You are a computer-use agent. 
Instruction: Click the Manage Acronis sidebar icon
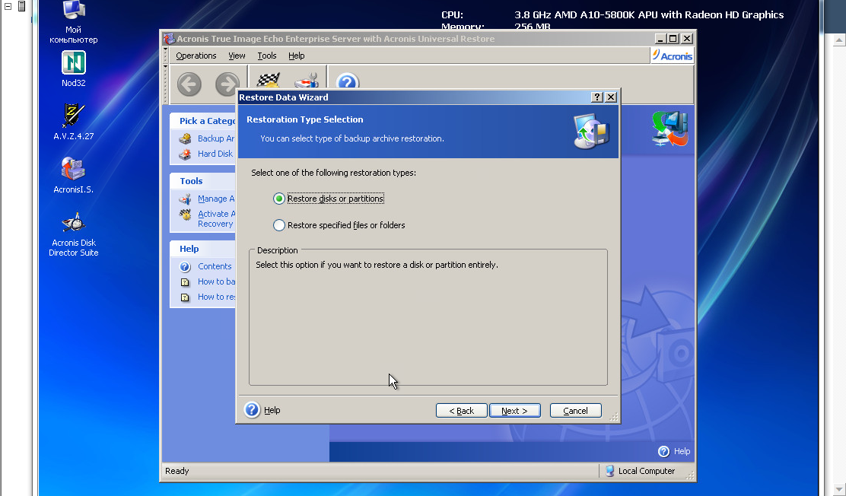pyautogui.click(x=185, y=199)
